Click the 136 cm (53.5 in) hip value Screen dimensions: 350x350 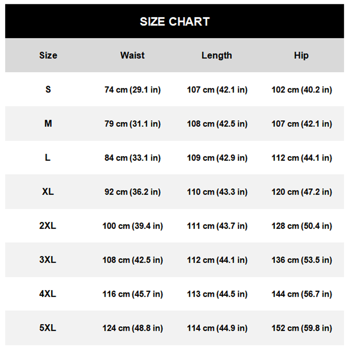click(301, 260)
